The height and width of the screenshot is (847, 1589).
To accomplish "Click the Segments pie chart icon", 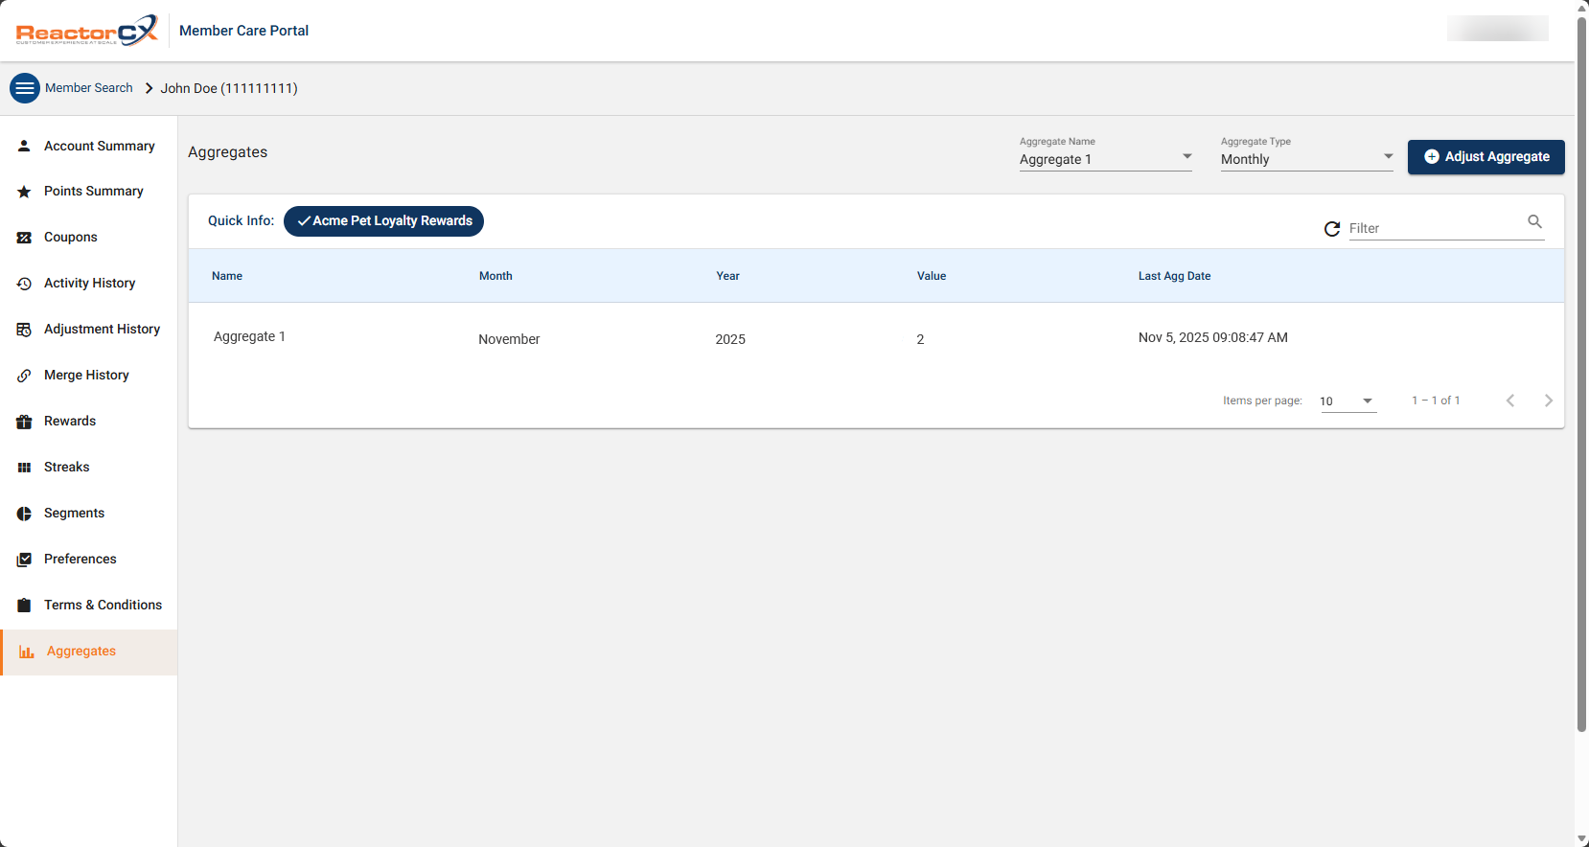I will tap(24, 514).
